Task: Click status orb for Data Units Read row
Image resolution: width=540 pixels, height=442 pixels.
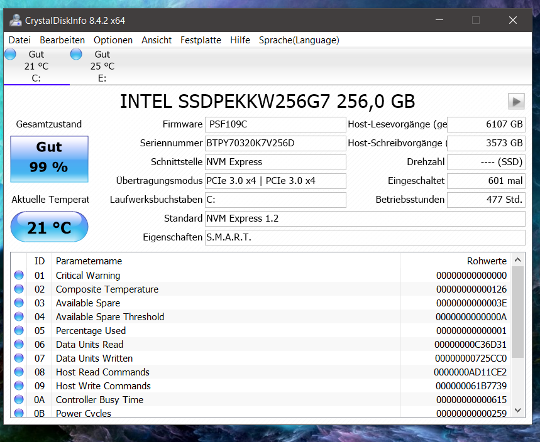Action: 19,344
